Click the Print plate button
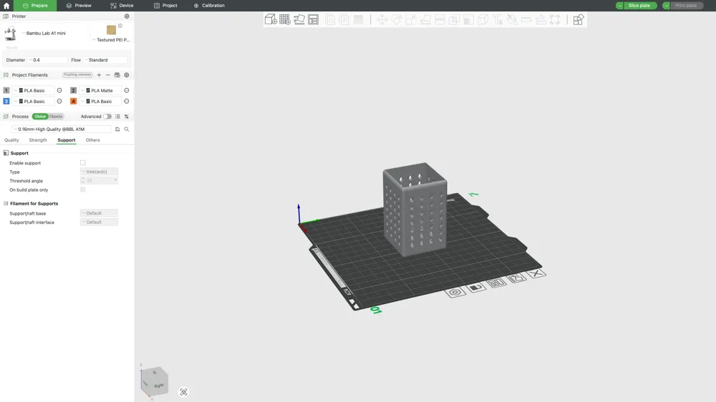The width and height of the screenshot is (716, 402). tap(687, 6)
